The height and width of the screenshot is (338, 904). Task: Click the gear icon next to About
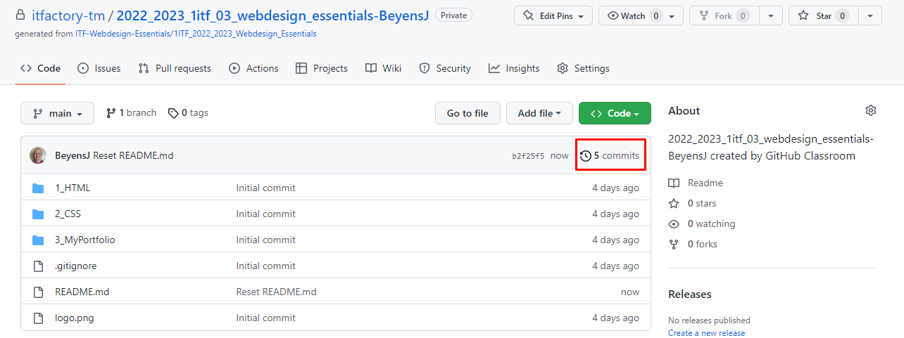click(871, 110)
